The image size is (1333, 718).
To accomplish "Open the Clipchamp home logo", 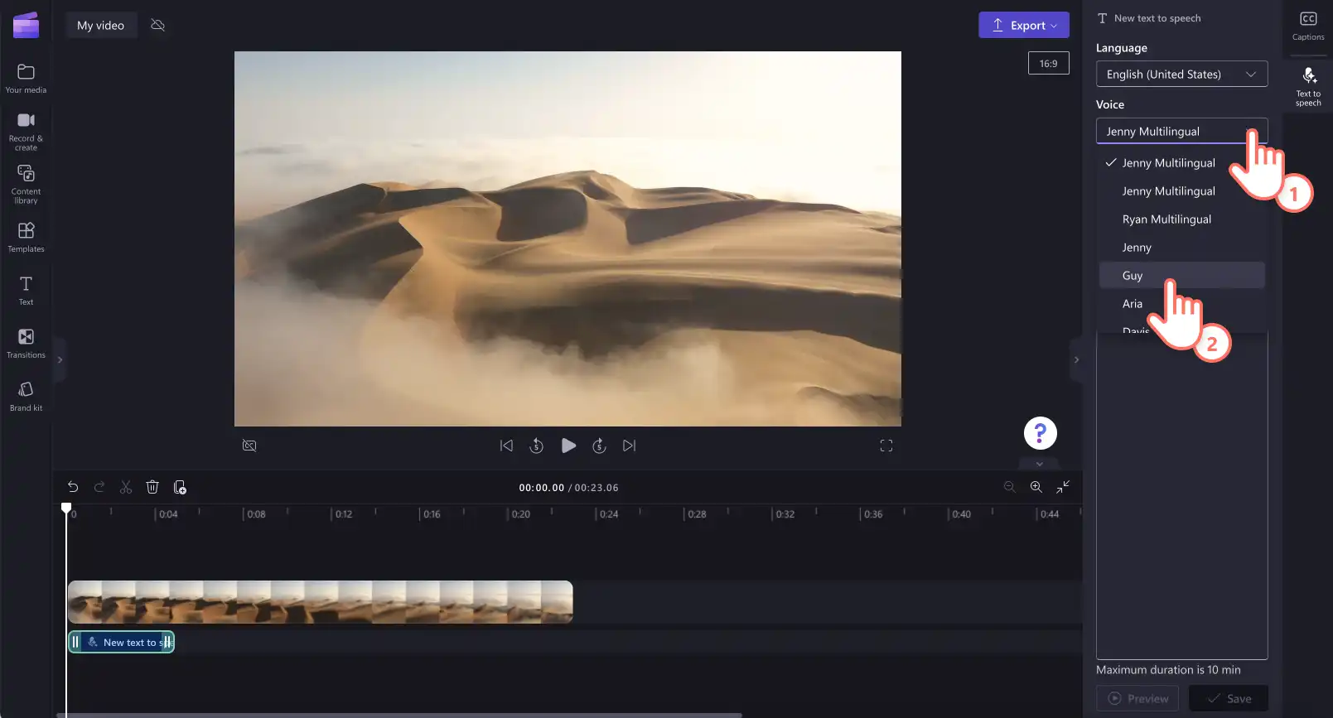I will click(26, 26).
